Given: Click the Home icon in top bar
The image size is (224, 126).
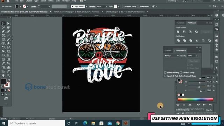Looking at the screenshot, I should click(8, 1).
